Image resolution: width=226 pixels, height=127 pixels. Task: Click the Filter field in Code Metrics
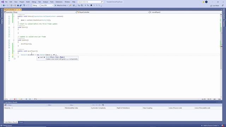(27, 105)
